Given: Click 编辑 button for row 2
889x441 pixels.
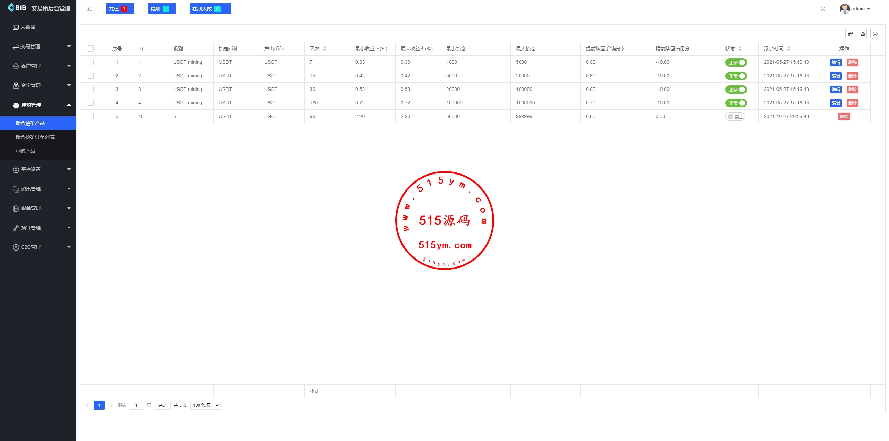Looking at the screenshot, I should (x=836, y=76).
